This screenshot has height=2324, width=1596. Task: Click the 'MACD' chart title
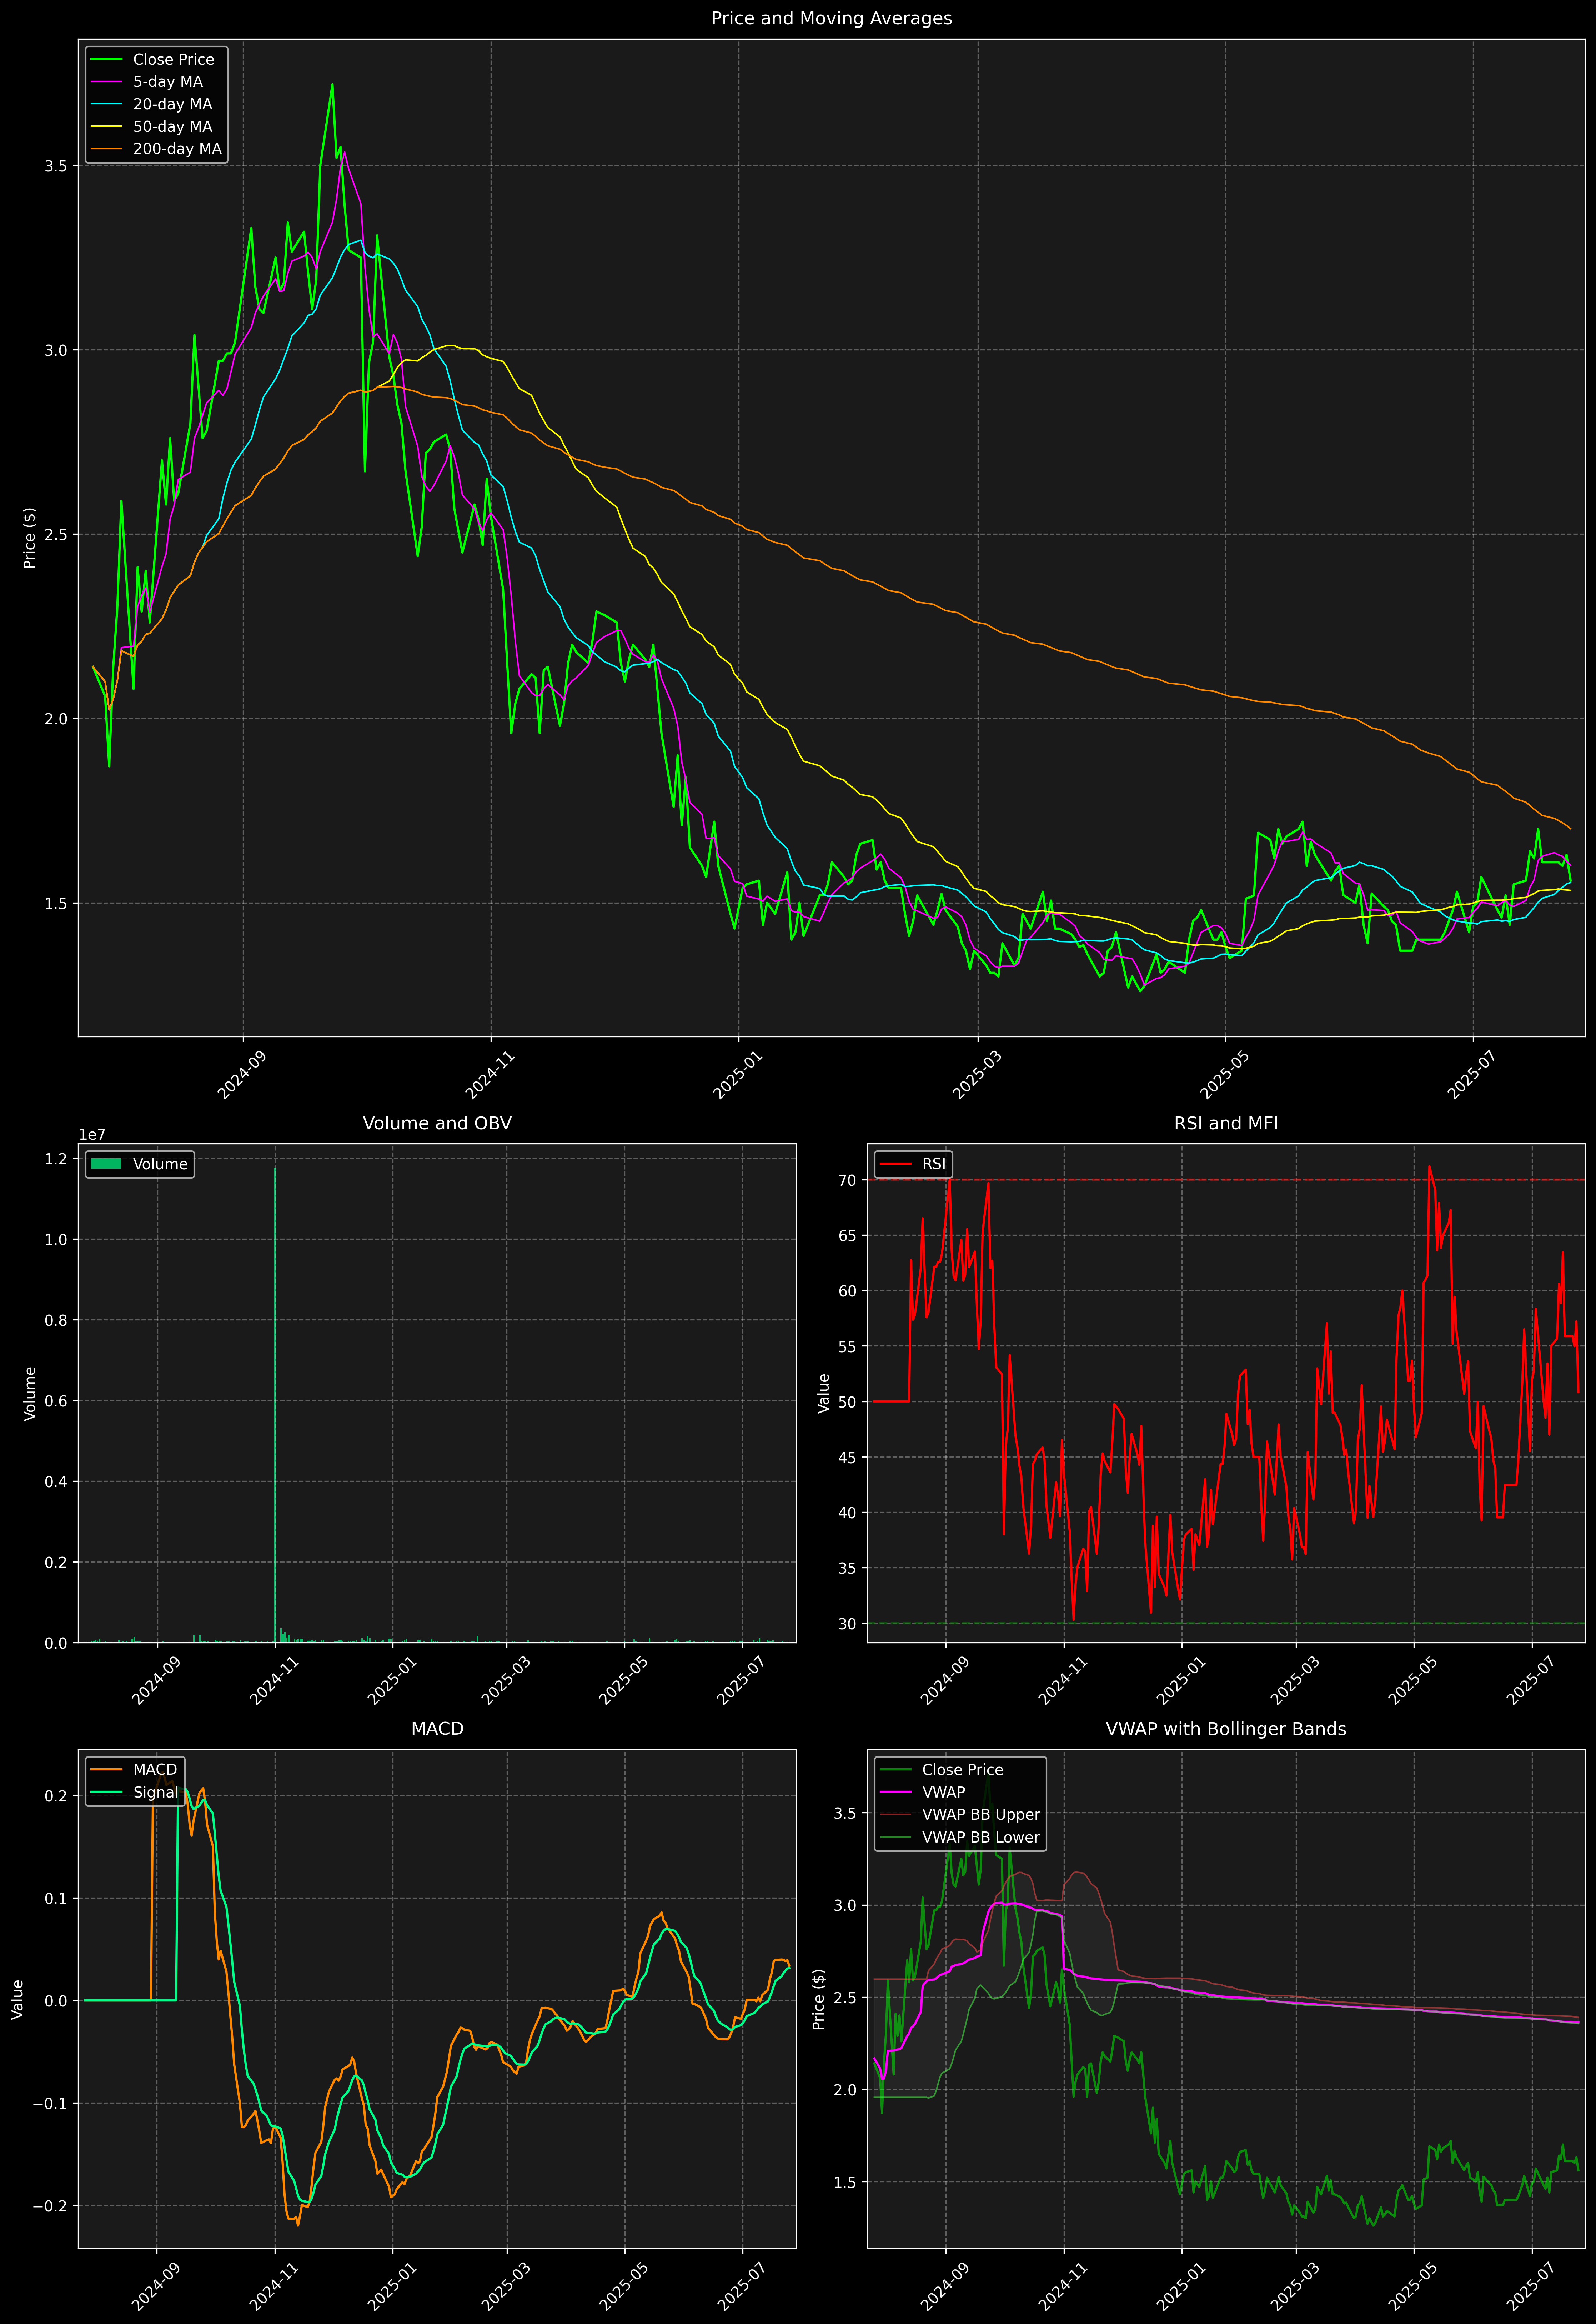coord(437,1729)
